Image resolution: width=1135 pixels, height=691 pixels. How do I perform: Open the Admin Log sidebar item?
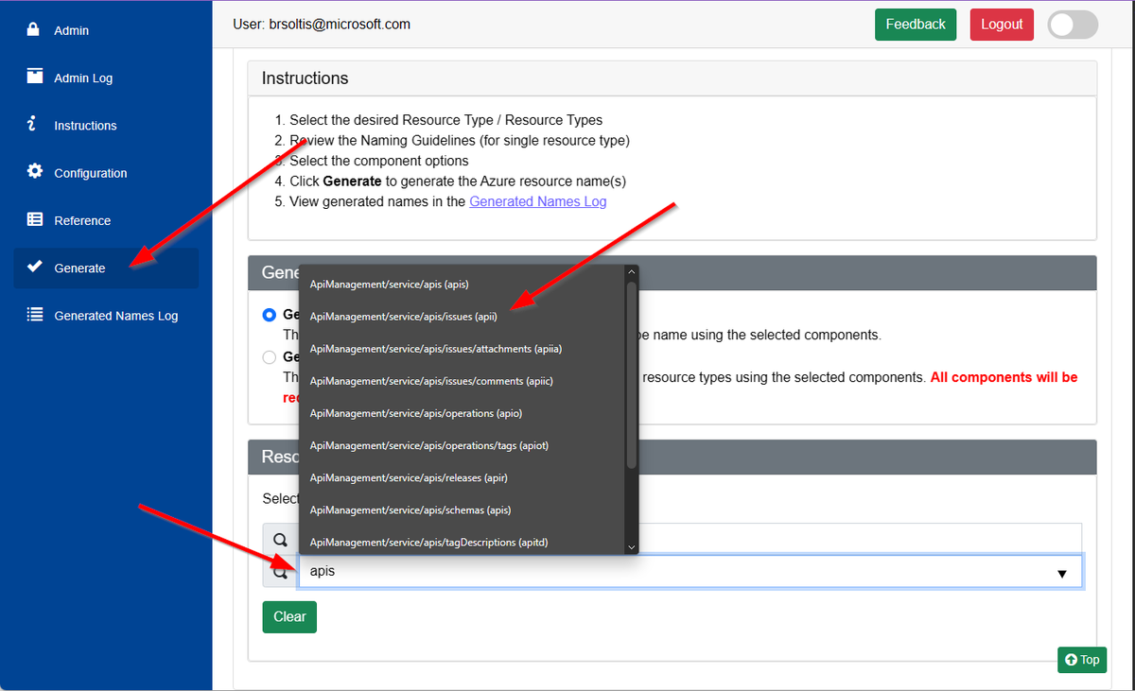pos(106,78)
